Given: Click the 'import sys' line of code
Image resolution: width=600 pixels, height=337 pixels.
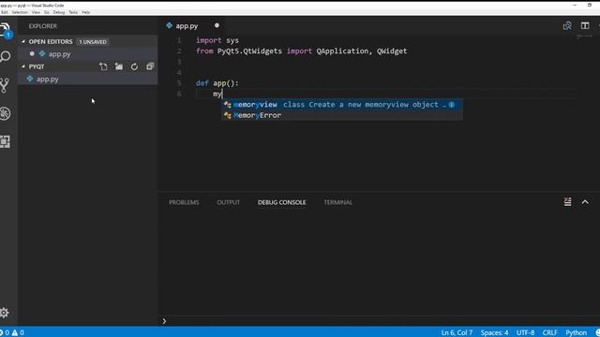Looking at the screenshot, I should tap(217, 40).
